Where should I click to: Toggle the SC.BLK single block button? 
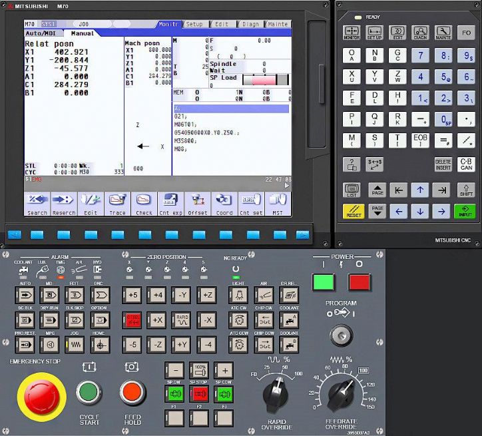pyautogui.click(x=25, y=320)
